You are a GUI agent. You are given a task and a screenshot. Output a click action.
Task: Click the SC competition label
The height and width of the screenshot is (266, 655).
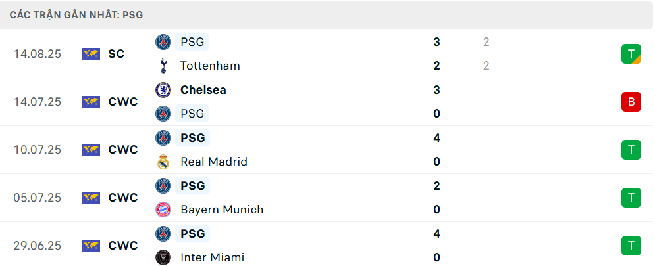tap(117, 54)
